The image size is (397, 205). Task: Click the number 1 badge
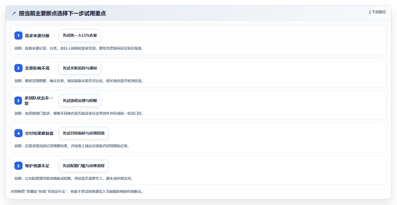coord(18,36)
